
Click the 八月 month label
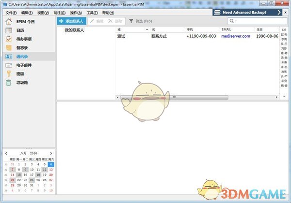click(23, 153)
